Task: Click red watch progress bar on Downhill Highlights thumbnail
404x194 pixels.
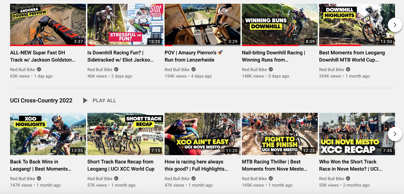Action: click(x=340, y=45)
